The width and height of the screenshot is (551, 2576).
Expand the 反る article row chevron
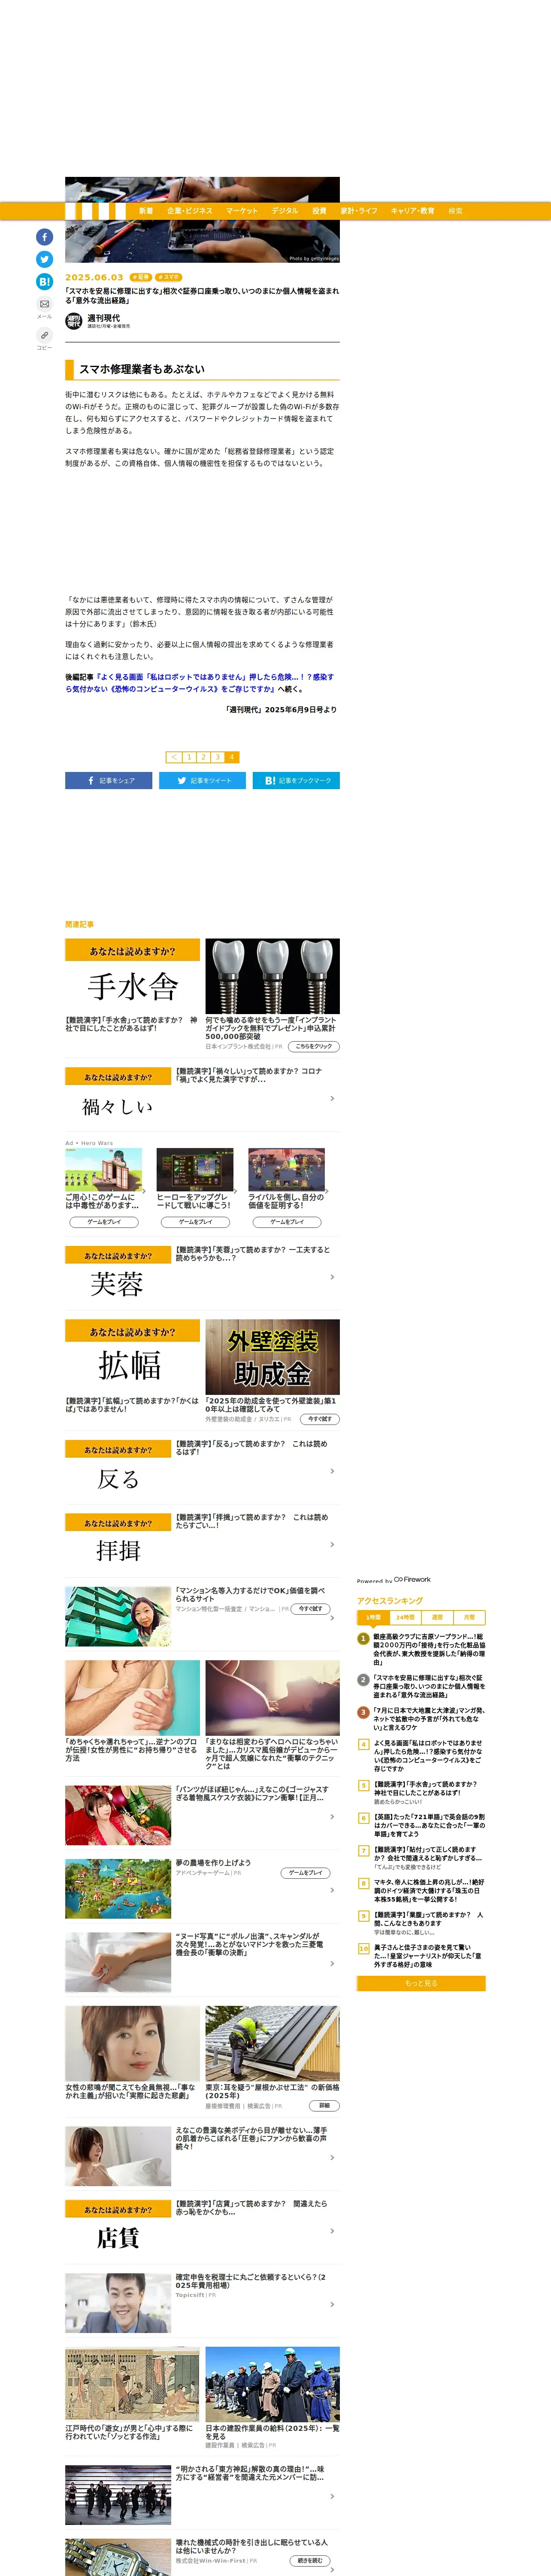pyautogui.click(x=332, y=1471)
